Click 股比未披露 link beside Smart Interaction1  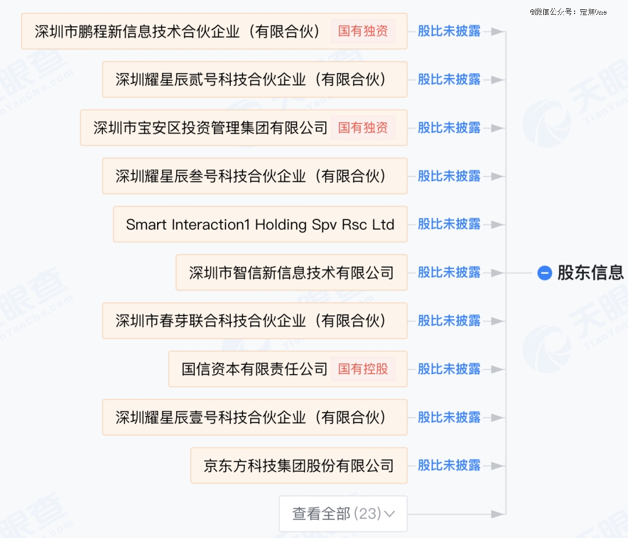[x=449, y=224]
